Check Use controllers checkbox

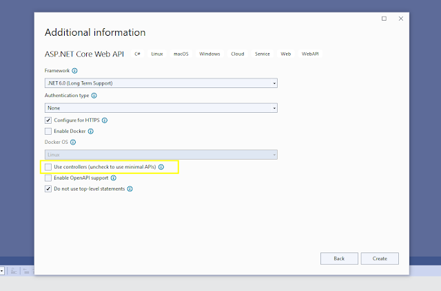coord(48,167)
